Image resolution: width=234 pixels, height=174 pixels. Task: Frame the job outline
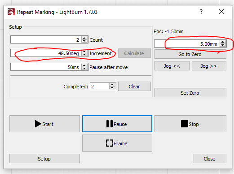[x=117, y=143]
